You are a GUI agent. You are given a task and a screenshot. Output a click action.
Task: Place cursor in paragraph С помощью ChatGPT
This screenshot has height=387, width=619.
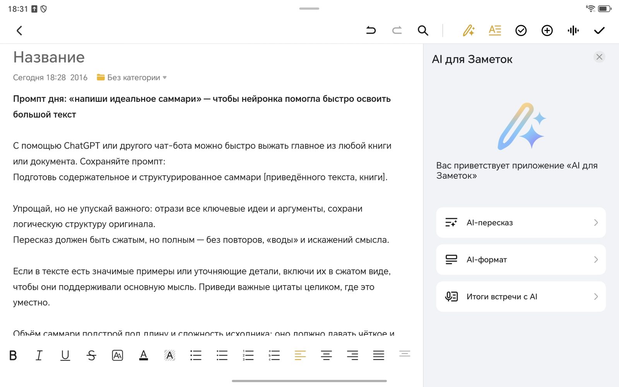tap(202, 154)
